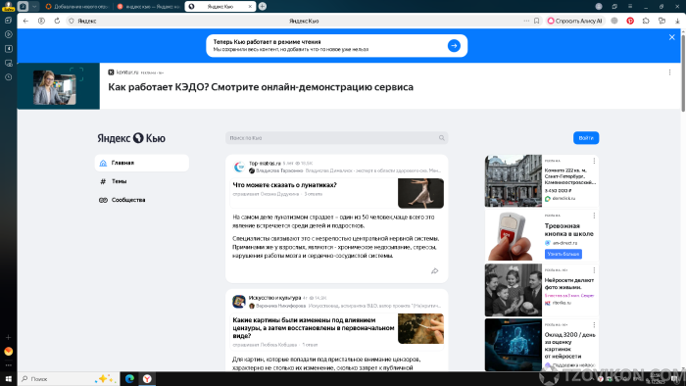Open the top-left panel icon in browser sidebar
The height and width of the screenshot is (386, 686).
point(8,21)
